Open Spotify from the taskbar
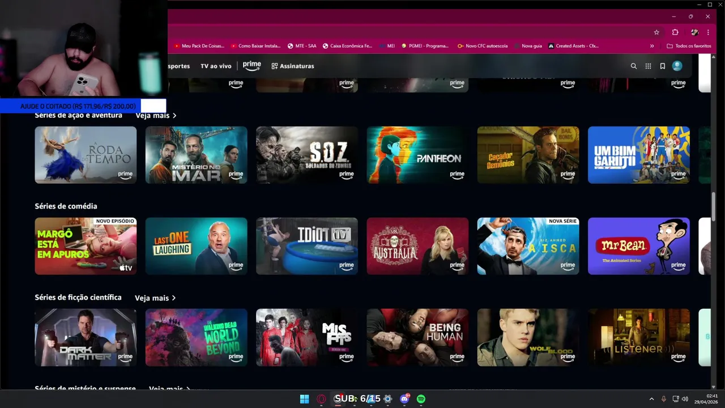Image resolution: width=725 pixels, height=408 pixels. coord(421,399)
